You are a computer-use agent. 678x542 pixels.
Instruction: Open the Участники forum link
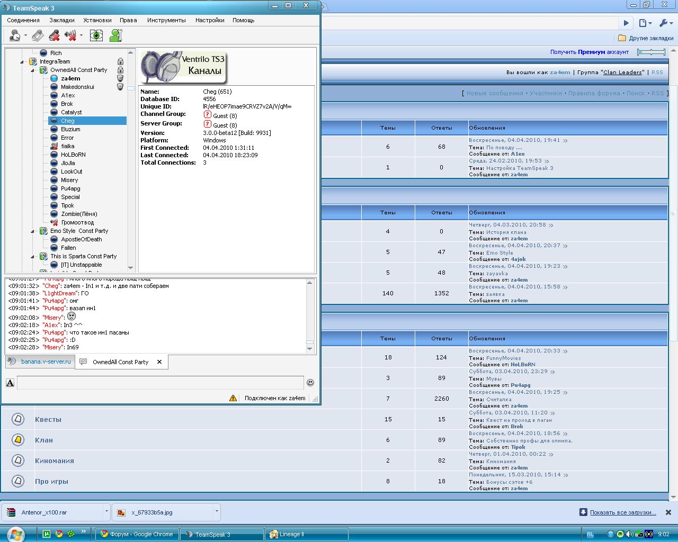546,93
